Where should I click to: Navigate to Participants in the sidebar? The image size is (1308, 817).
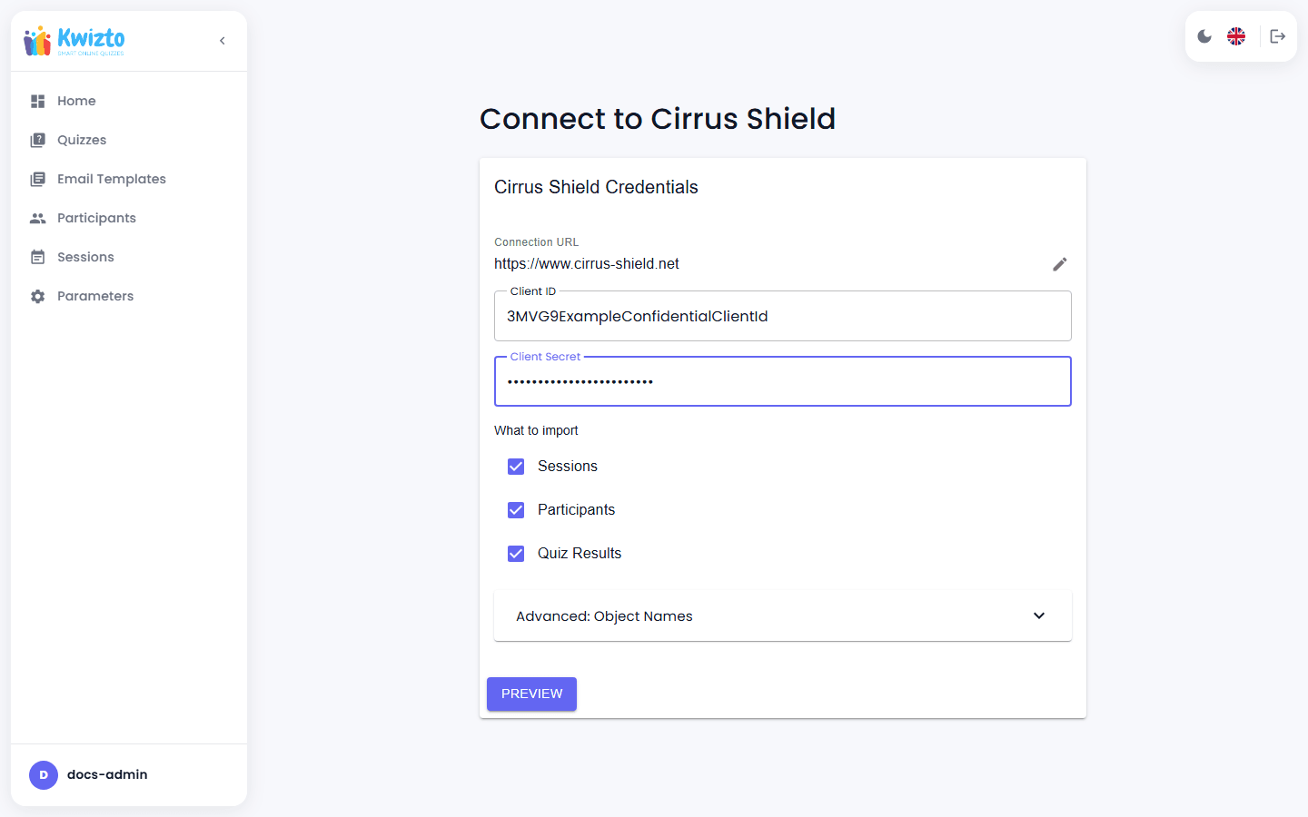[x=129, y=218]
